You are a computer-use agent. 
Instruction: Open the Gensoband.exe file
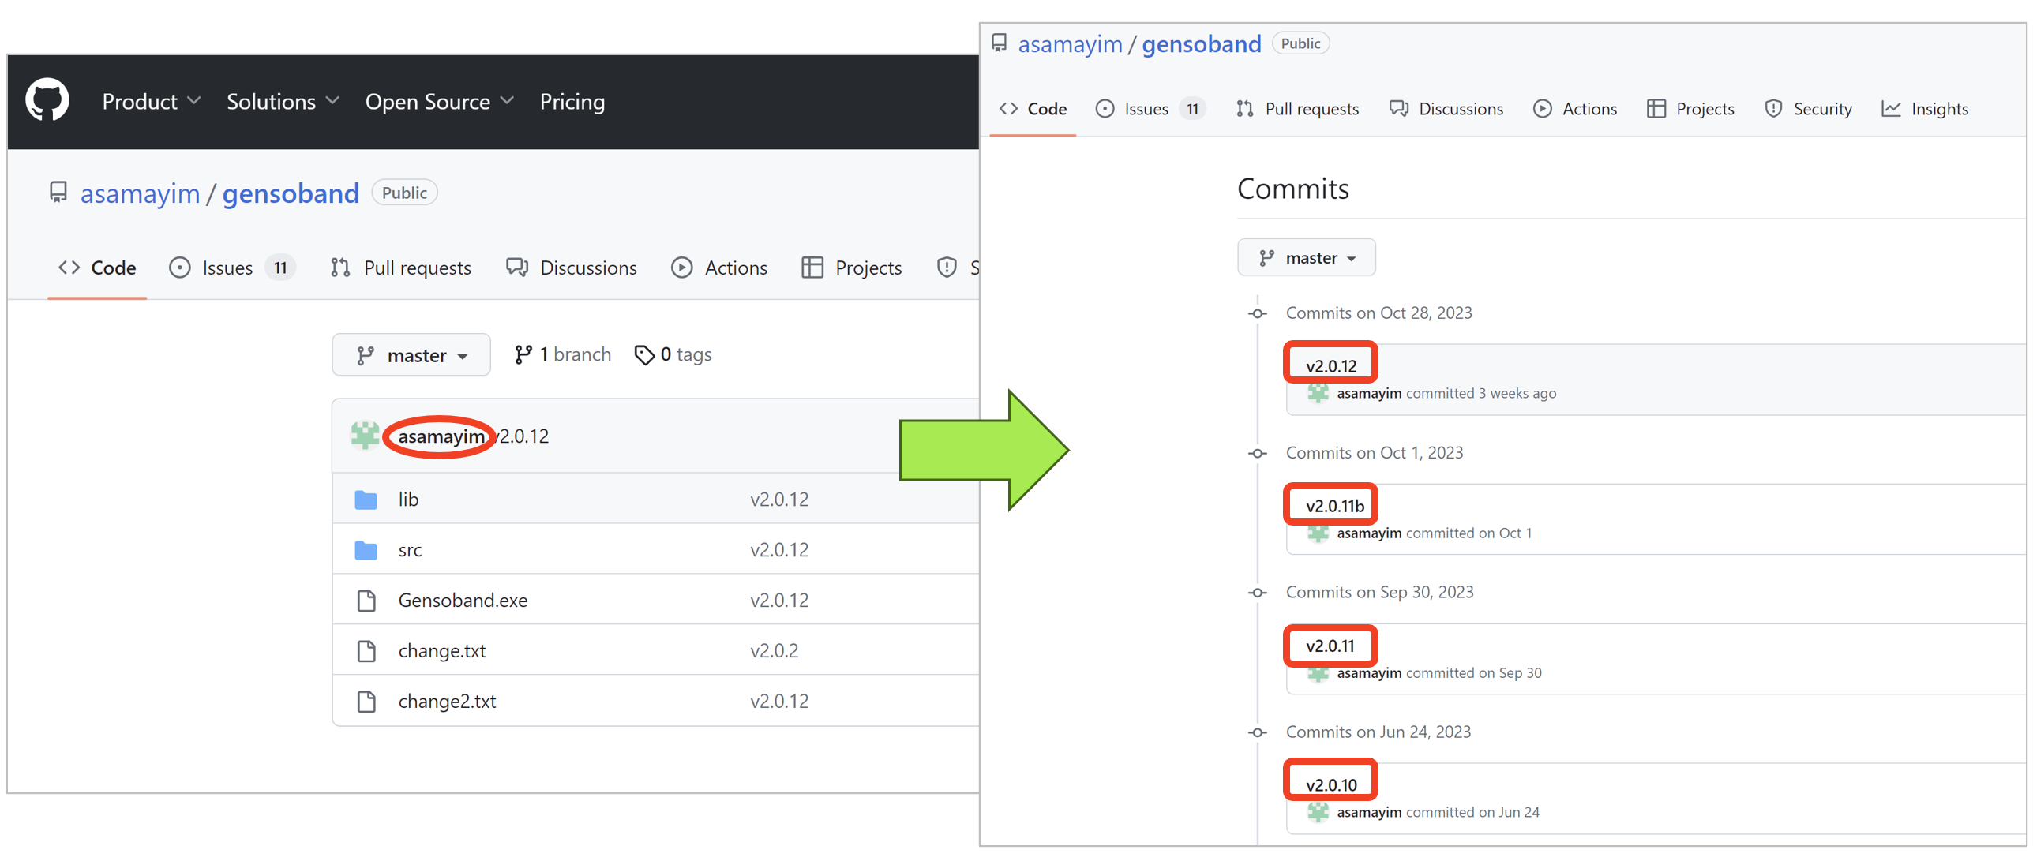point(463,600)
